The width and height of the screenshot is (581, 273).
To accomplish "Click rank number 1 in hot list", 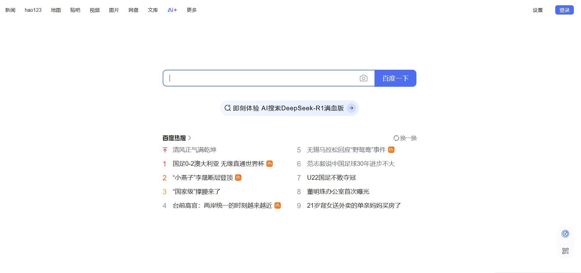I will (165, 164).
